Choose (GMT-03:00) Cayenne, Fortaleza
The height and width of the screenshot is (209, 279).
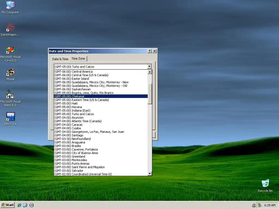(x=101, y=149)
